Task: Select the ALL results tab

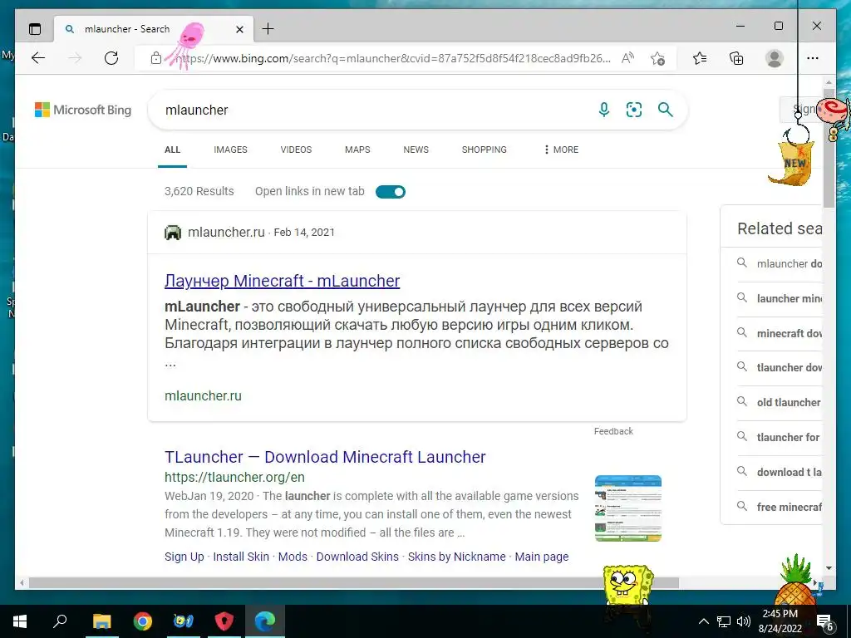Action: click(172, 150)
